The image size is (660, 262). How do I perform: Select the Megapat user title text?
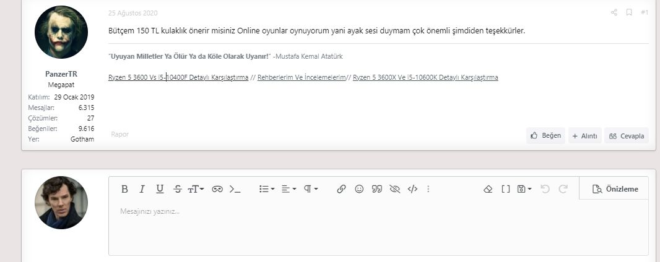click(x=61, y=85)
